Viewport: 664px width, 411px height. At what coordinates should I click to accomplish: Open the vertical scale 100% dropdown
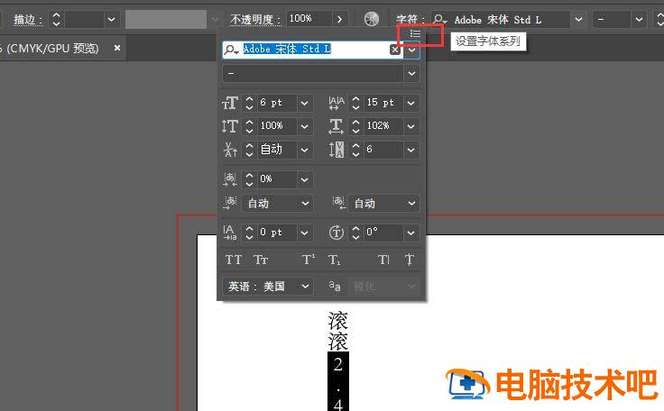coord(304,126)
